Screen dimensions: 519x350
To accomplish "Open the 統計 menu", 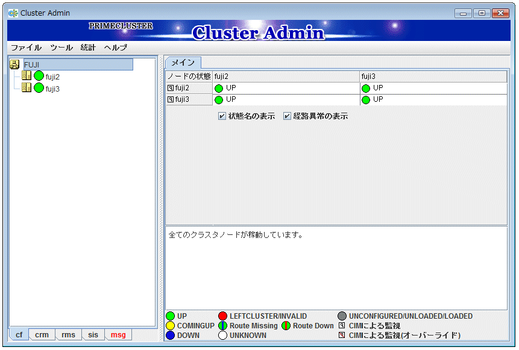I will 88,48.
